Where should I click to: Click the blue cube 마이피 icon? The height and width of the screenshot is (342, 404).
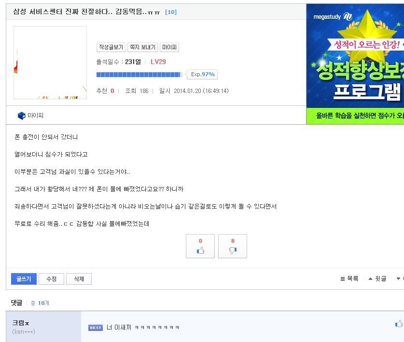click(21, 116)
